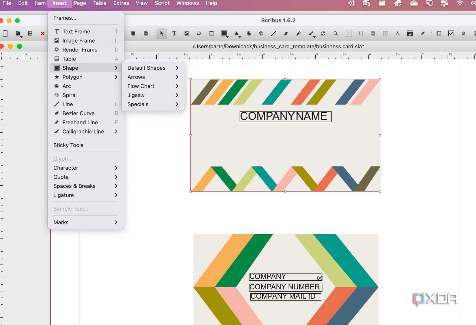
Task: Open the Script menu
Action: (x=162, y=3)
